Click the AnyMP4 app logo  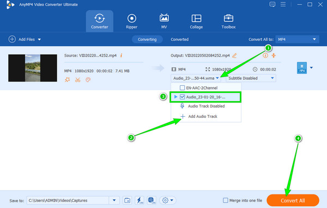tap(10, 4)
